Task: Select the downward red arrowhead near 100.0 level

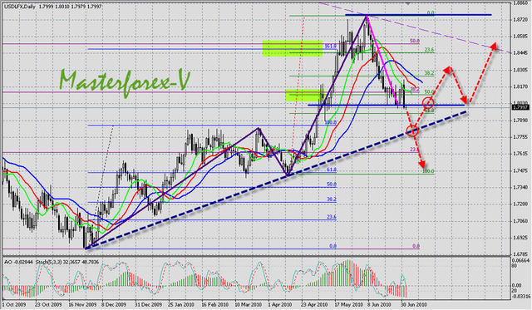Action: coord(421,165)
